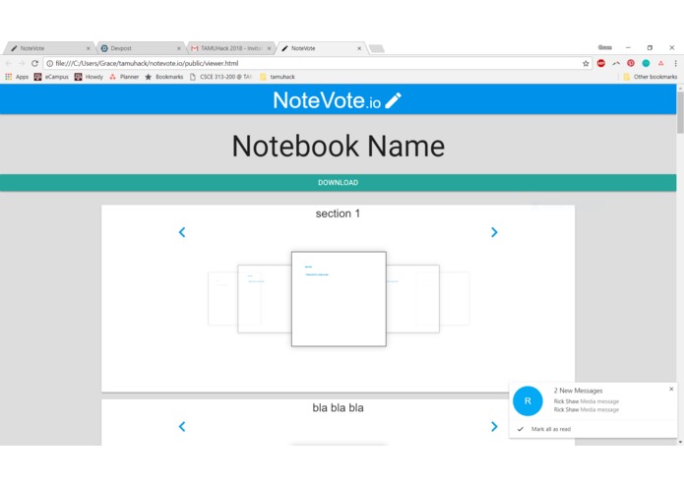The image size is (684, 486).
Task: Click the red triangle extension icon in toolbar
Action: tap(661, 63)
